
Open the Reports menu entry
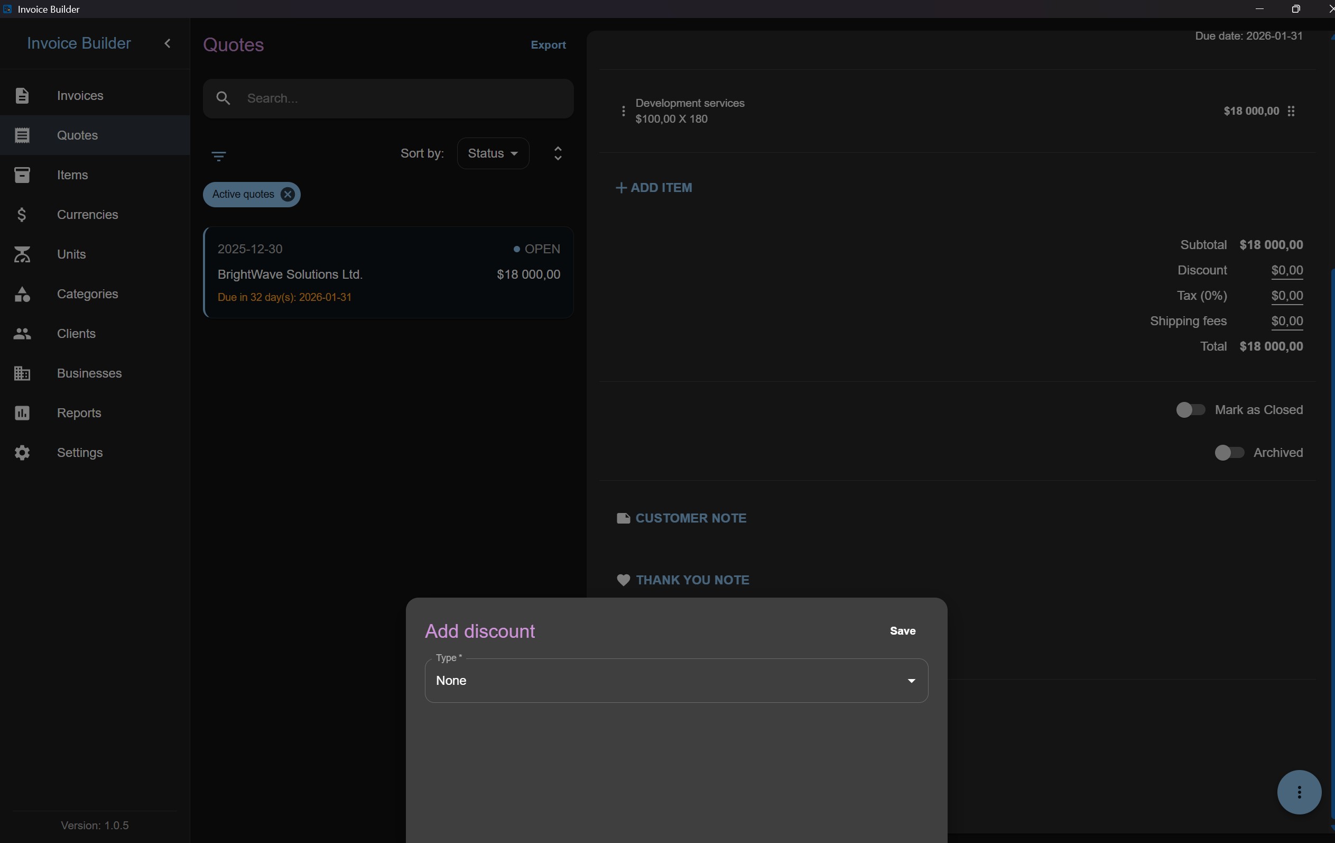[95, 413]
